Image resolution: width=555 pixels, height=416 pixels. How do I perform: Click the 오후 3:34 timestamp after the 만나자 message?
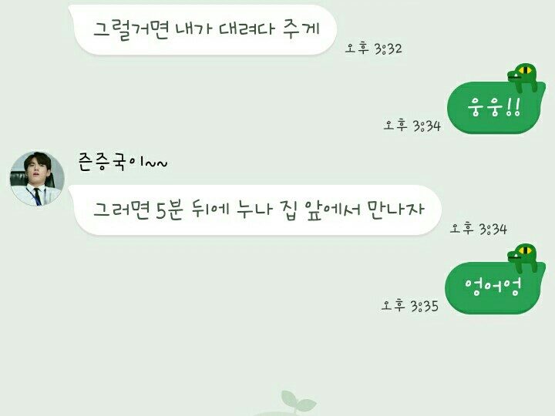479,229
